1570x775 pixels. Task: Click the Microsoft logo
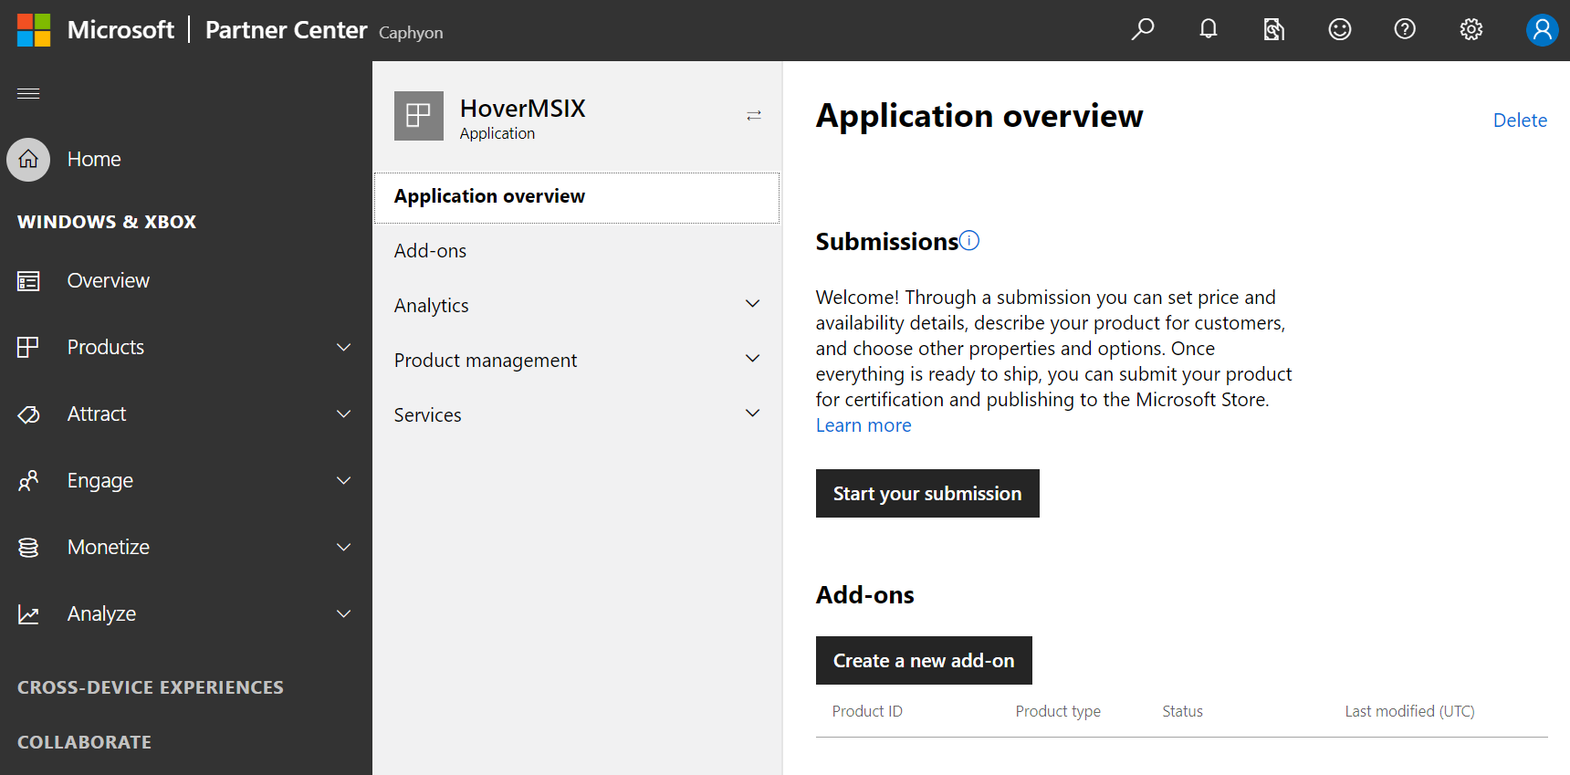click(x=34, y=30)
